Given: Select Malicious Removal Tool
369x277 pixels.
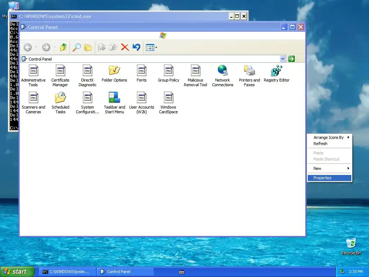Looking at the screenshot, I should pyautogui.click(x=195, y=76).
